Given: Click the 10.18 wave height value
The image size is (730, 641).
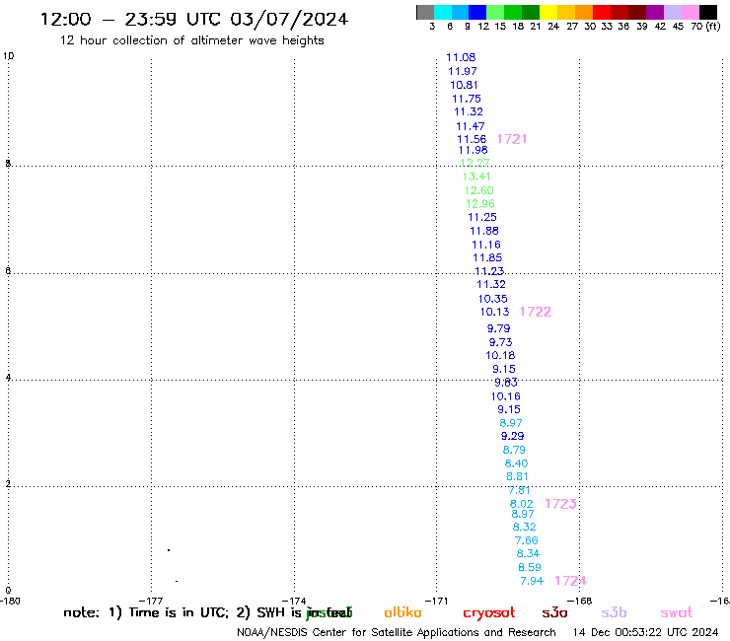Looking at the screenshot, I should click(x=500, y=356).
